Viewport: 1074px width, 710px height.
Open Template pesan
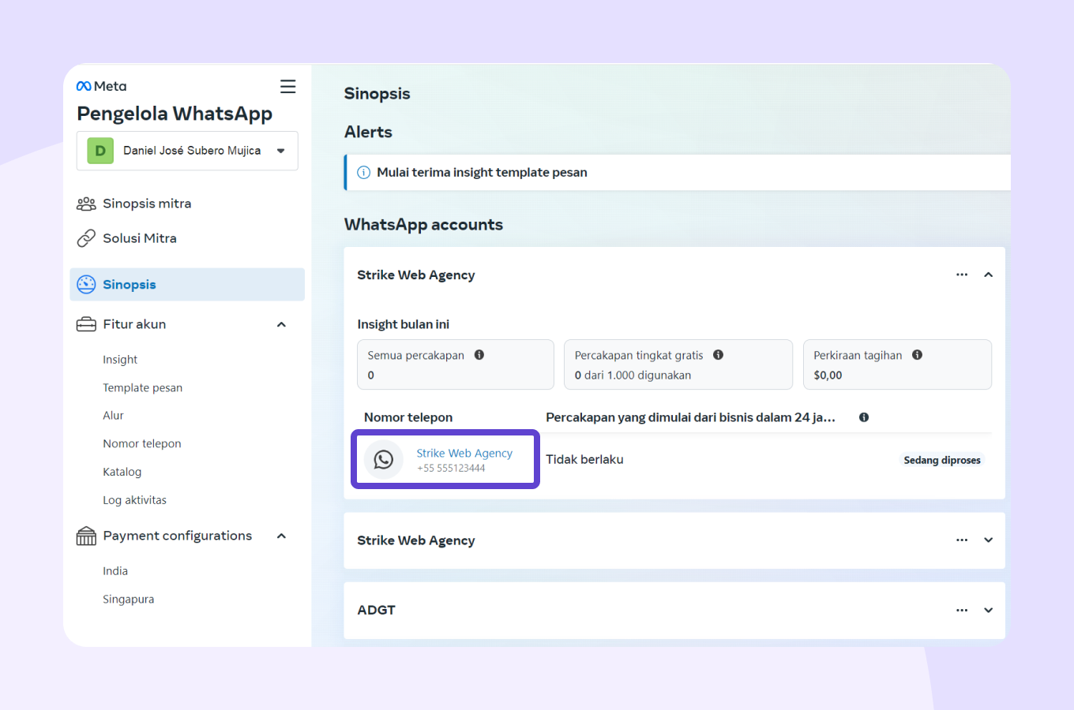coord(142,388)
